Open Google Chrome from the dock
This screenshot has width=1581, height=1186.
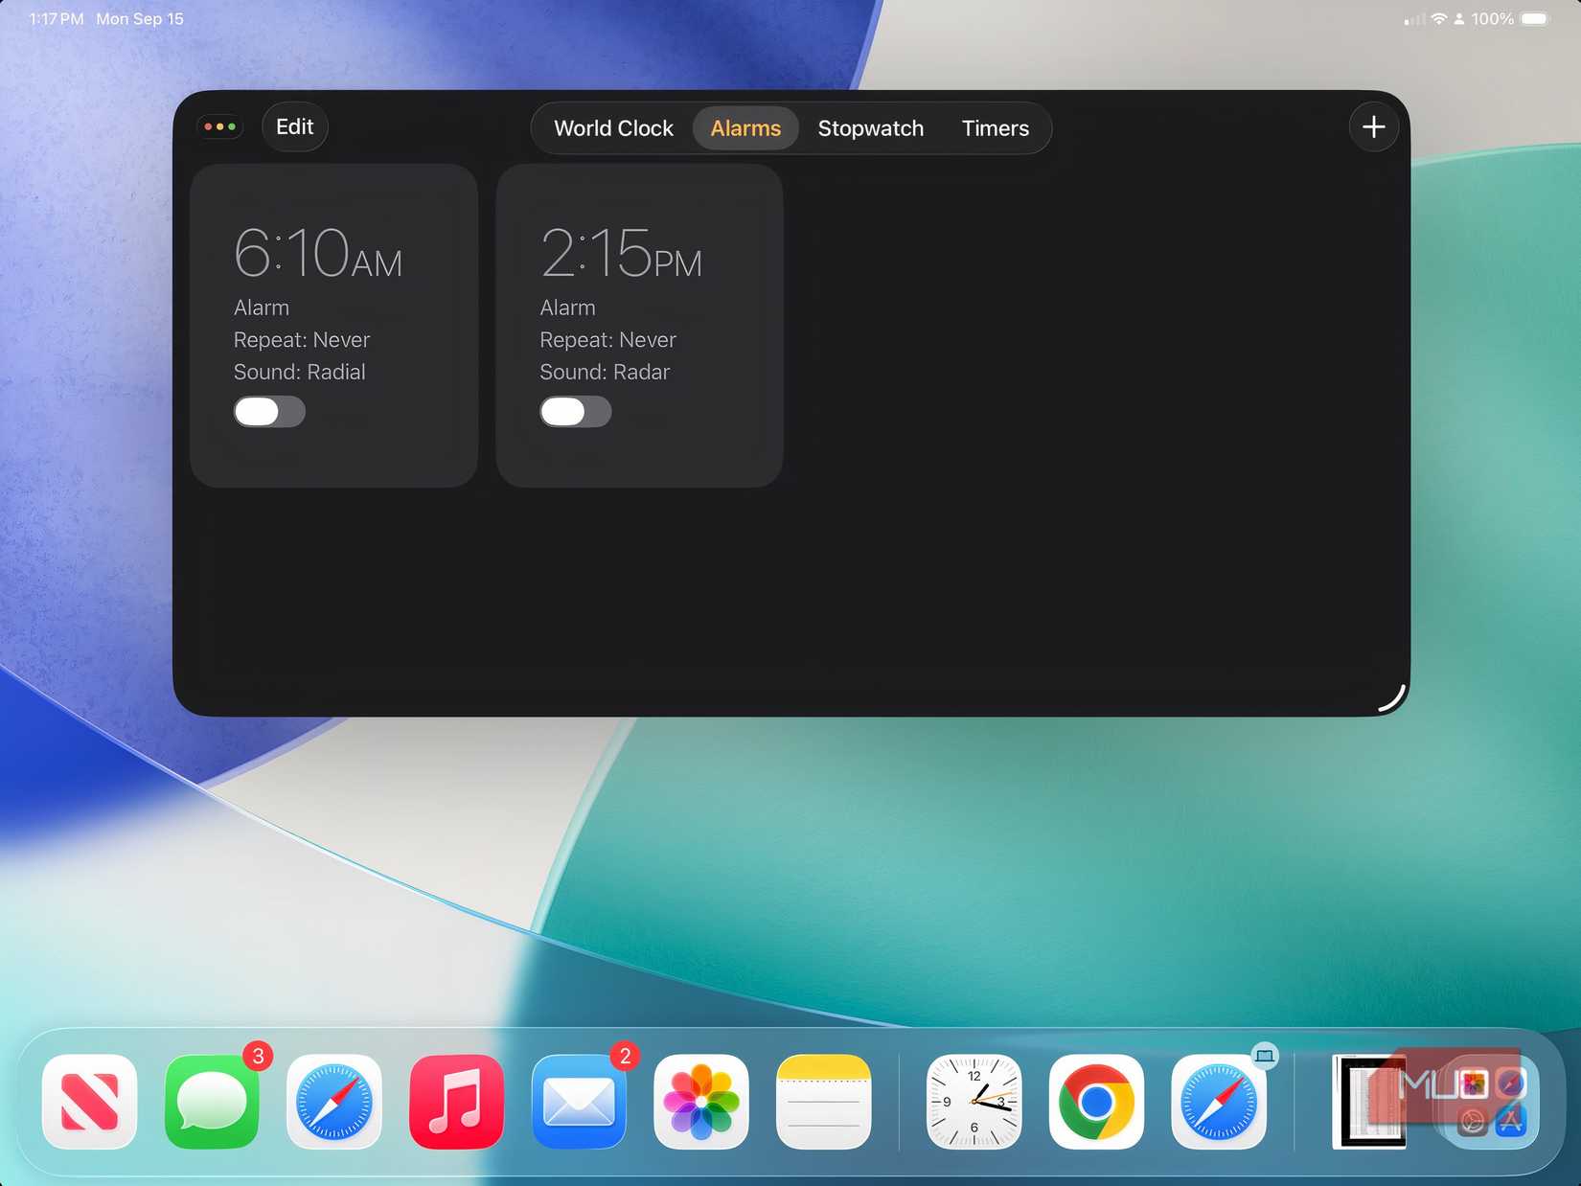[x=1095, y=1103]
